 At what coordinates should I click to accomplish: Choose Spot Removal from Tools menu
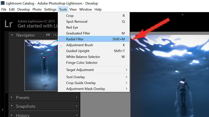tap(94, 21)
